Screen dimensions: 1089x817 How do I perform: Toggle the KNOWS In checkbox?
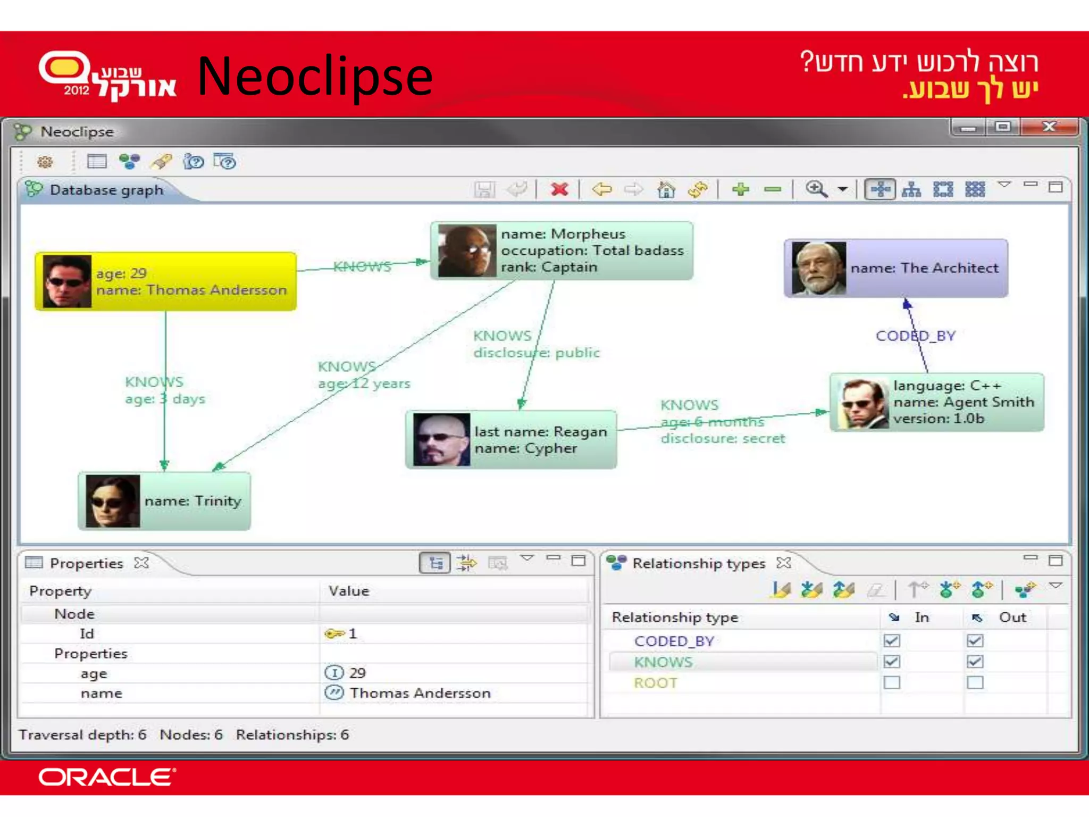(892, 662)
